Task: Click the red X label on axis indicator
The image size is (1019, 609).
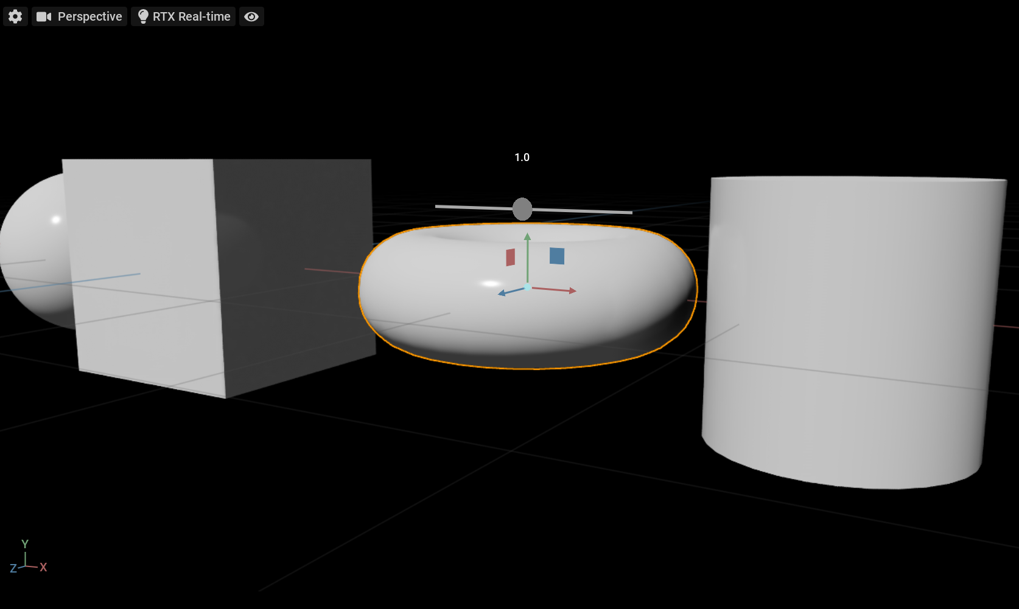Action: 43,567
